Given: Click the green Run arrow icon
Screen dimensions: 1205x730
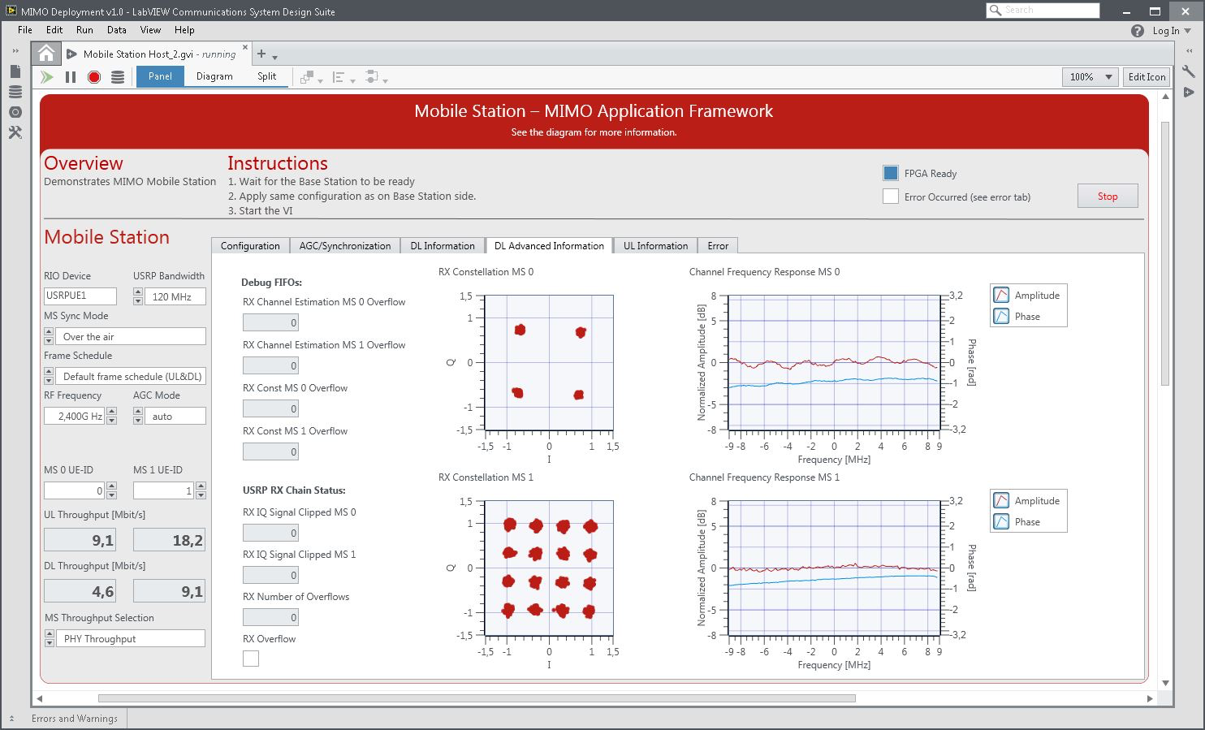Looking at the screenshot, I should click(47, 77).
